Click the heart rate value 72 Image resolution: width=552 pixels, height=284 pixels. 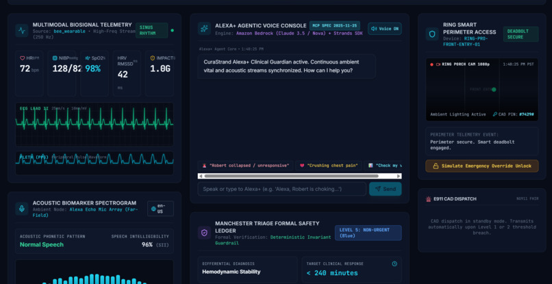25,68
